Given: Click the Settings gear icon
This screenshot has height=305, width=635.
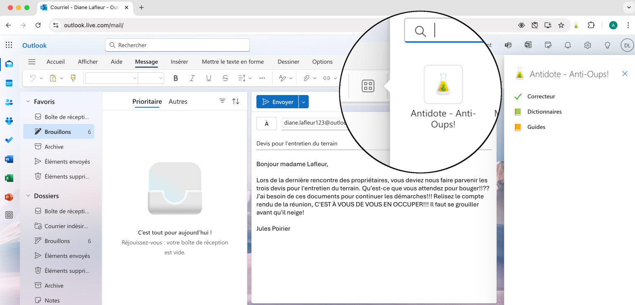Looking at the screenshot, I should (587, 45).
